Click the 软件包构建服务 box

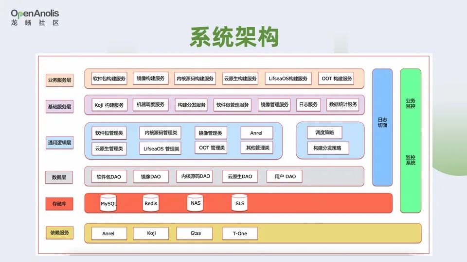(x=109, y=79)
